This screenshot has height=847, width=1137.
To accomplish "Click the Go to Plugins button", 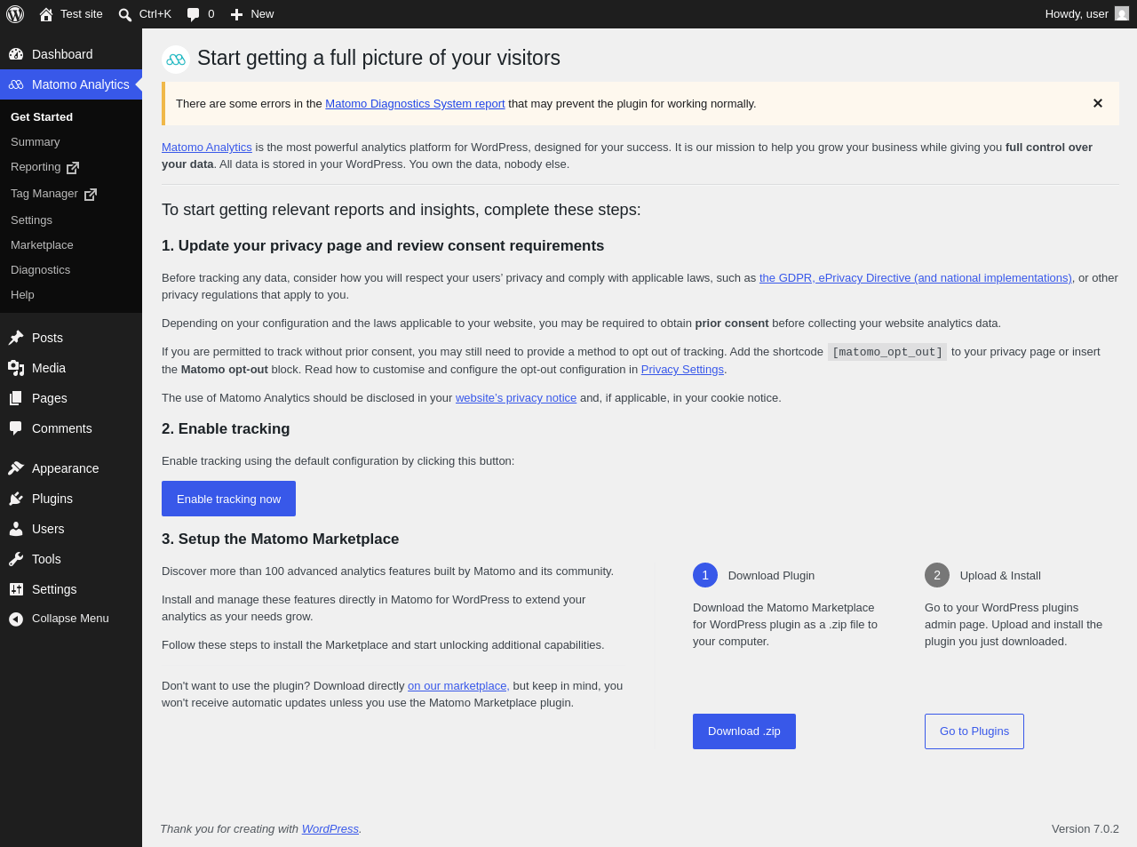I will coord(974,731).
